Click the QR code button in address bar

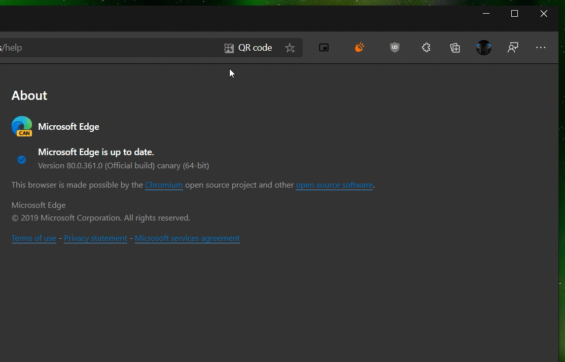coord(248,48)
